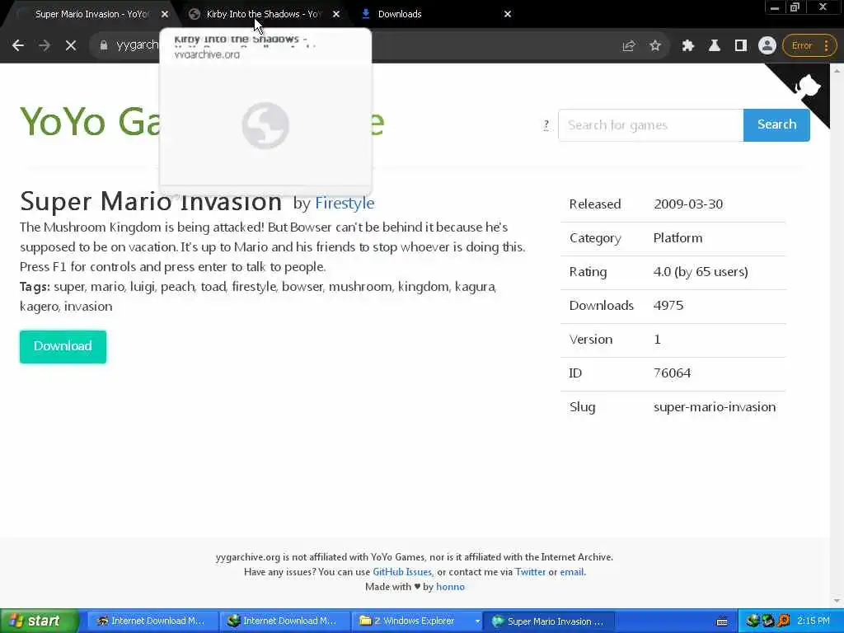
Task: Click the page scrollbar down arrow
Action: point(837,601)
